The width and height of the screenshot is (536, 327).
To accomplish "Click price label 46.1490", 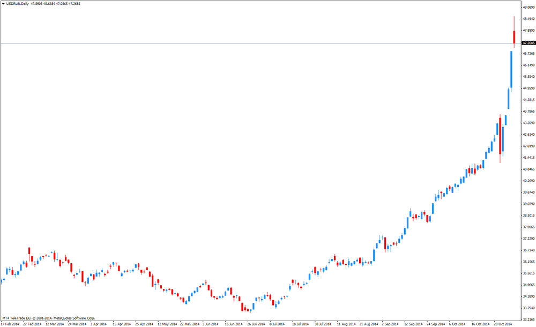I will [528, 65].
